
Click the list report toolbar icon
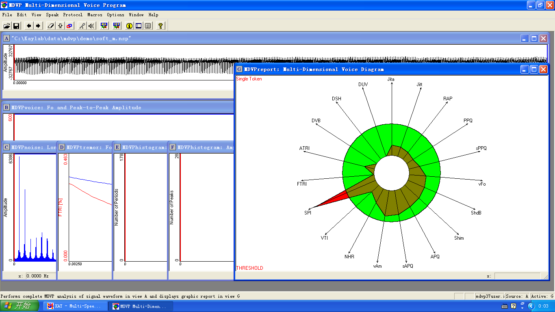pos(148,26)
